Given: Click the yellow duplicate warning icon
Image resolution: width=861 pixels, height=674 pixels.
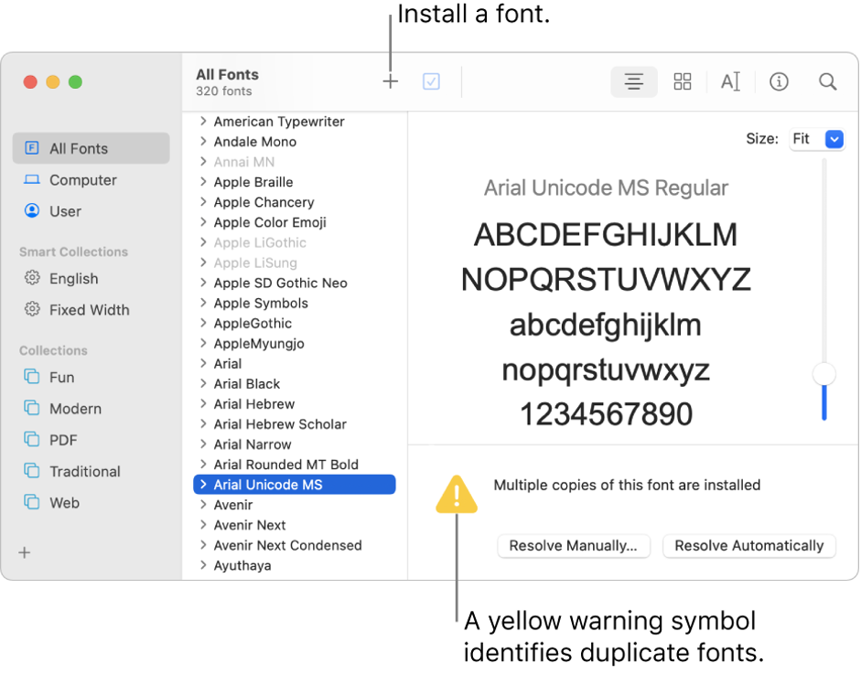Looking at the screenshot, I should [457, 495].
